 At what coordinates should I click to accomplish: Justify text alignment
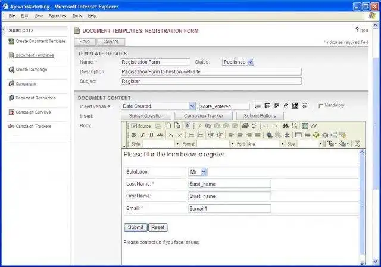click(258, 135)
